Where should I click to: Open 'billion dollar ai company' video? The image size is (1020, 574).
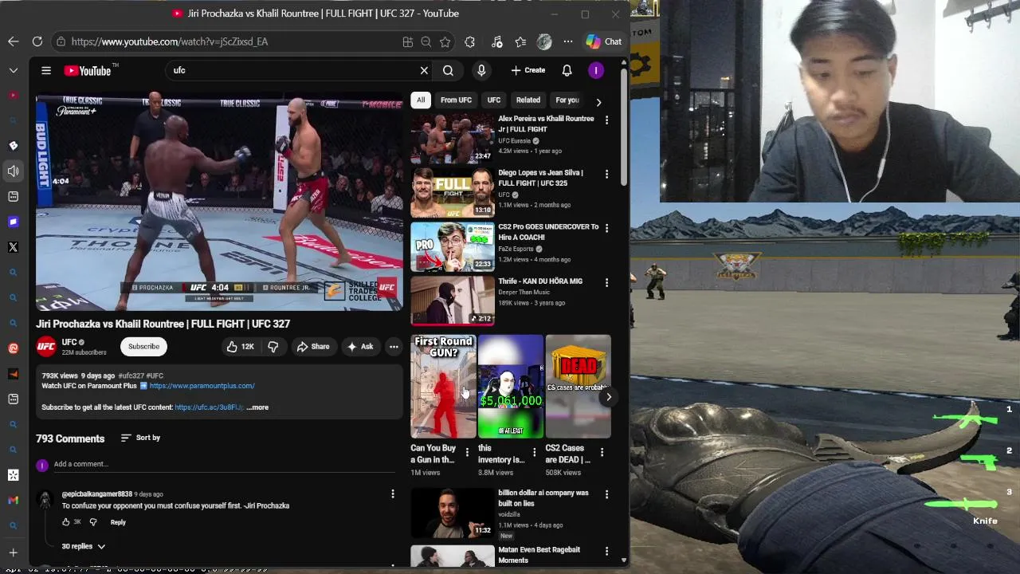(x=452, y=513)
